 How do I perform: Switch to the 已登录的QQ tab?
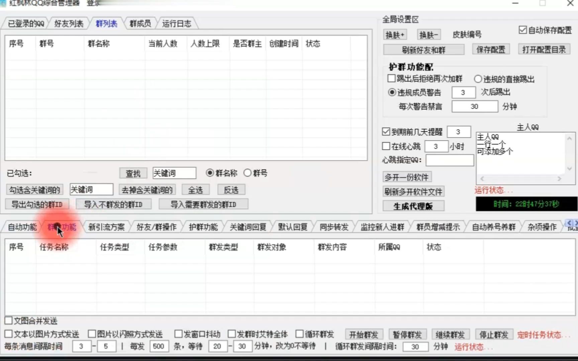(x=26, y=24)
